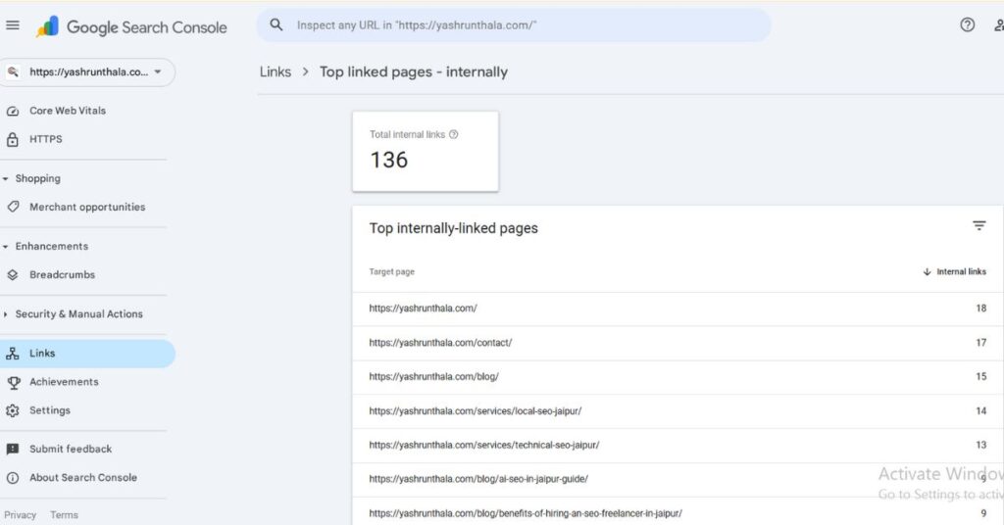The width and height of the screenshot is (1004, 525).
Task: Select the benefits-of-hiring-an-seo-freelancer row
Action: coord(678,513)
